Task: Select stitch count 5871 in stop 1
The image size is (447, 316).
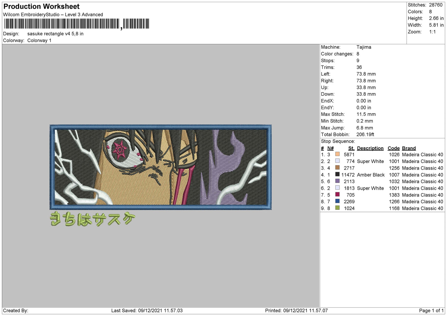Action: point(349,155)
